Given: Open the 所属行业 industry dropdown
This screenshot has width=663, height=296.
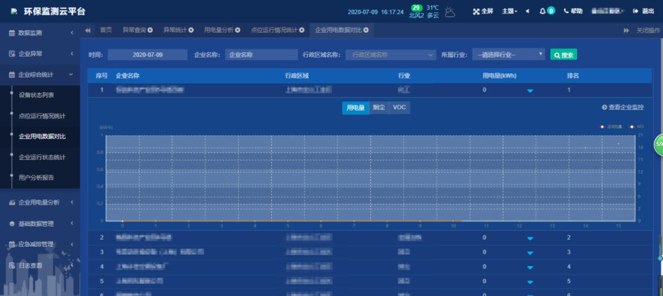Looking at the screenshot, I should (508, 55).
